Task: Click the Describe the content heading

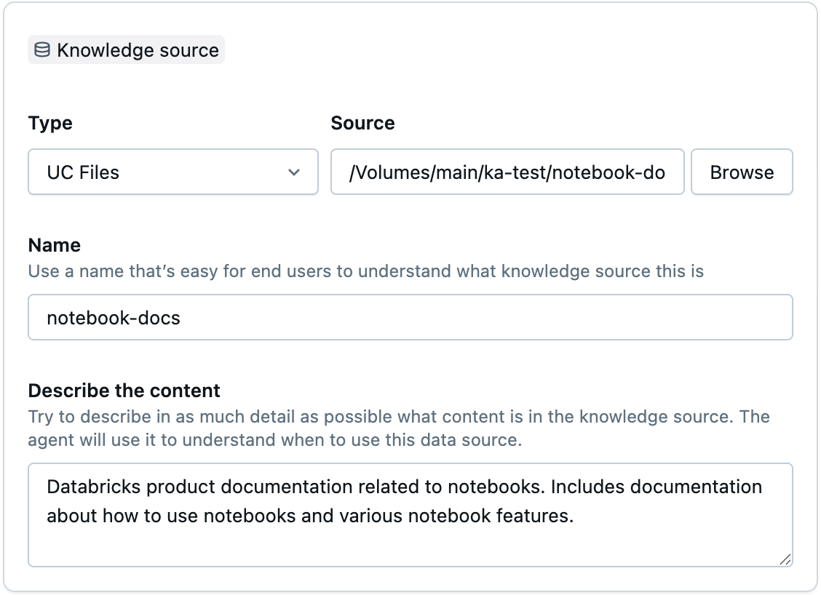Action: [124, 391]
